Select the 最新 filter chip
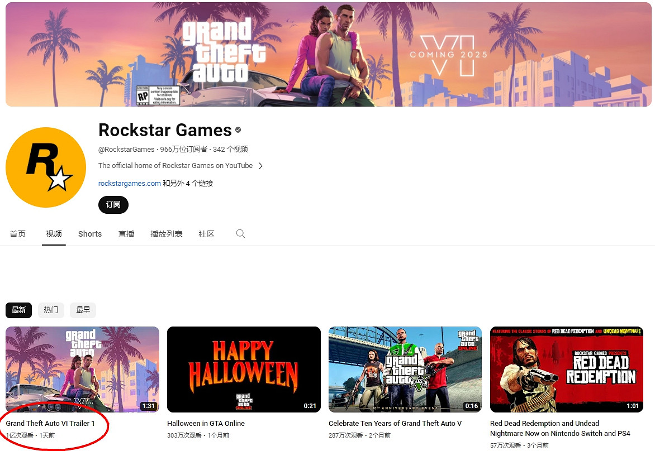 point(18,310)
